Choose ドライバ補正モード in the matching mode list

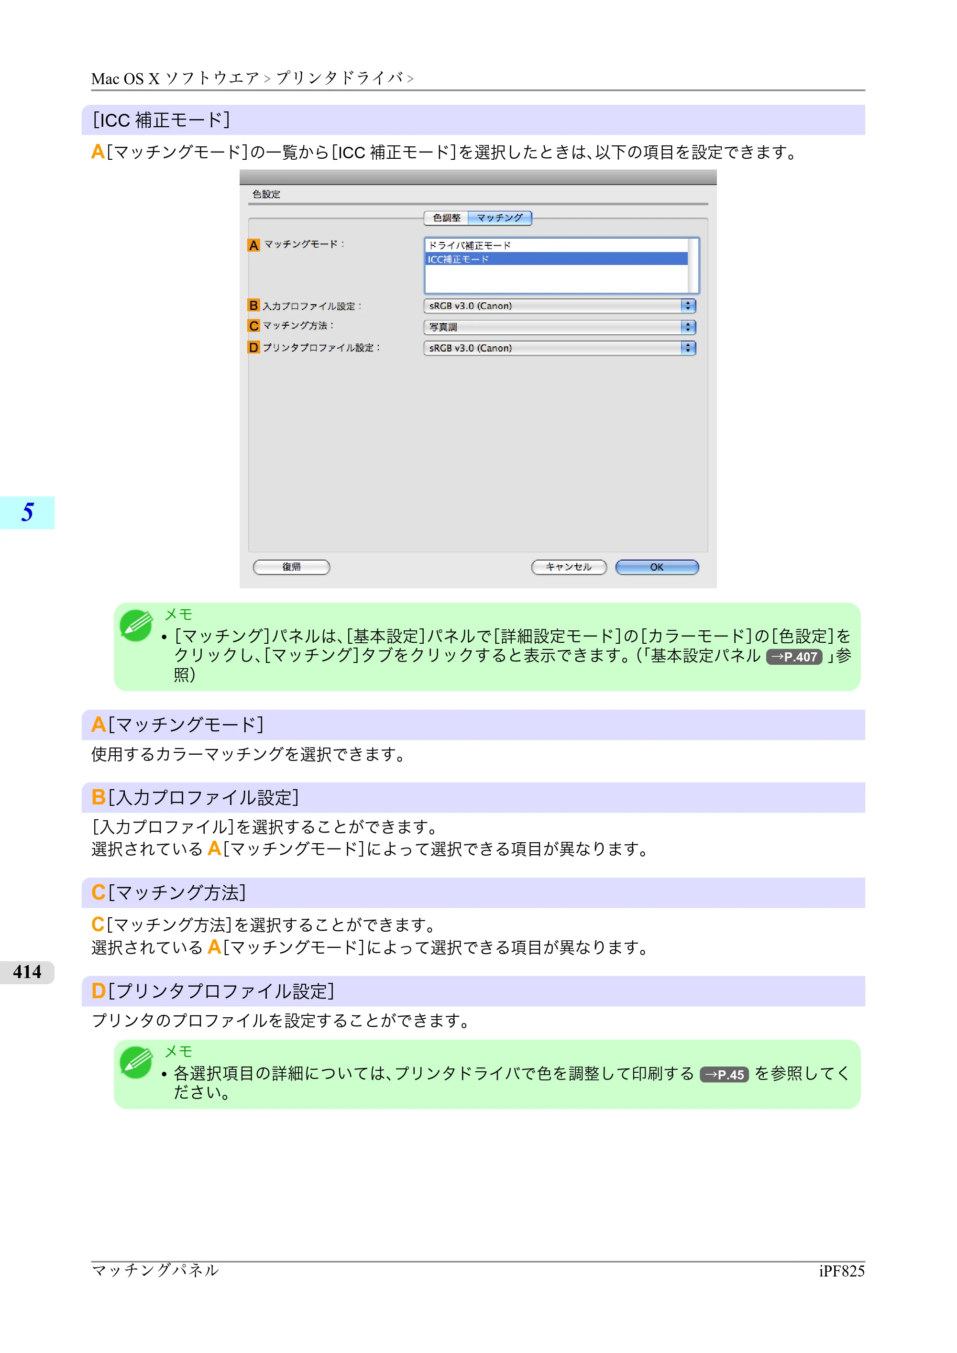[x=556, y=245]
